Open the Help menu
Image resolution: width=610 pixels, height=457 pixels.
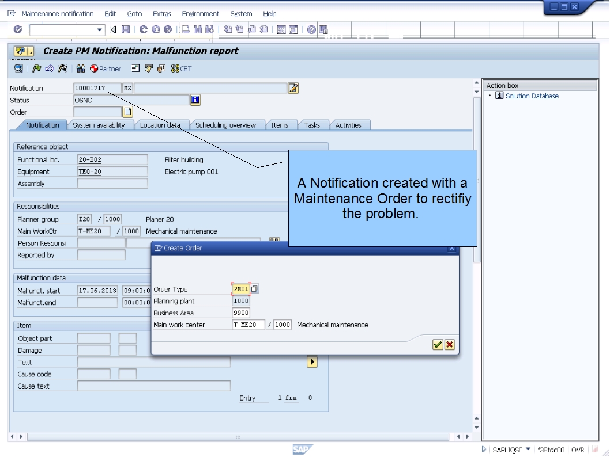(x=270, y=14)
